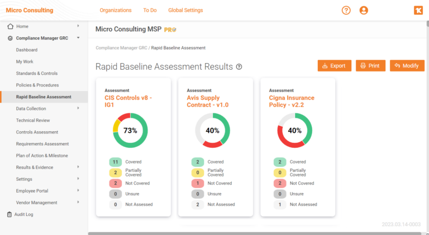Open the Organizations menu
429x235 pixels.
116,10
